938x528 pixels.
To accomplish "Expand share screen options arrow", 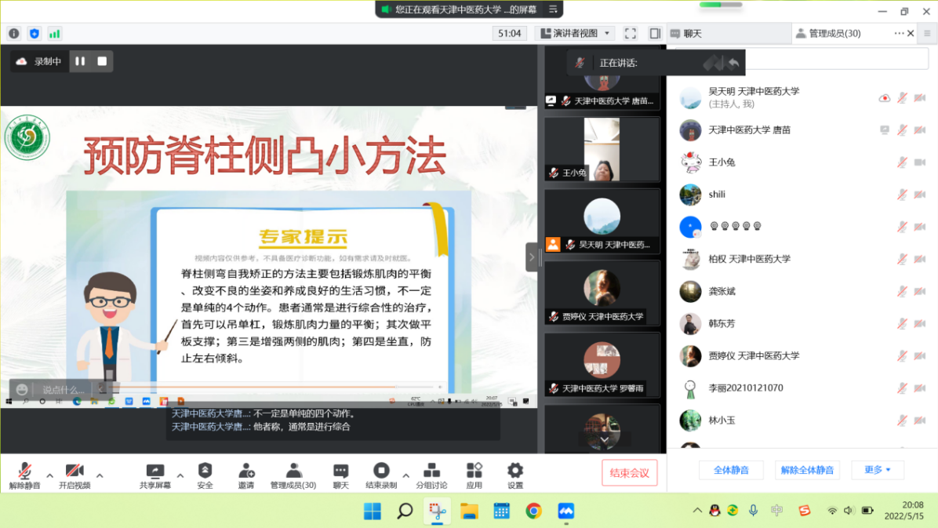I will (x=180, y=476).
